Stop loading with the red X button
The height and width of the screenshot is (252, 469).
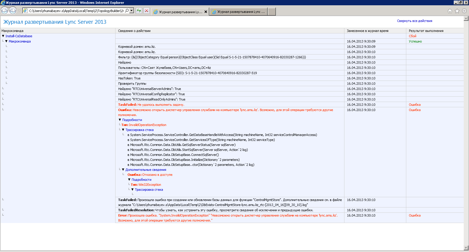click(x=147, y=11)
